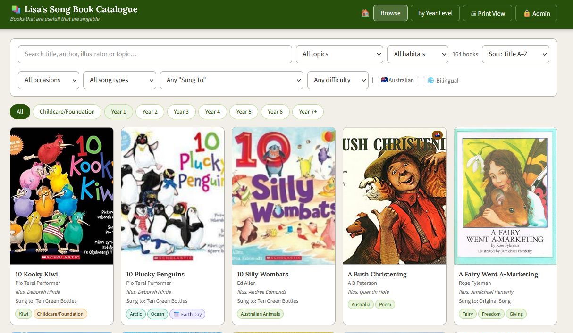Click Australian flag badge on A Bush Christening cover

click(x=437, y=135)
